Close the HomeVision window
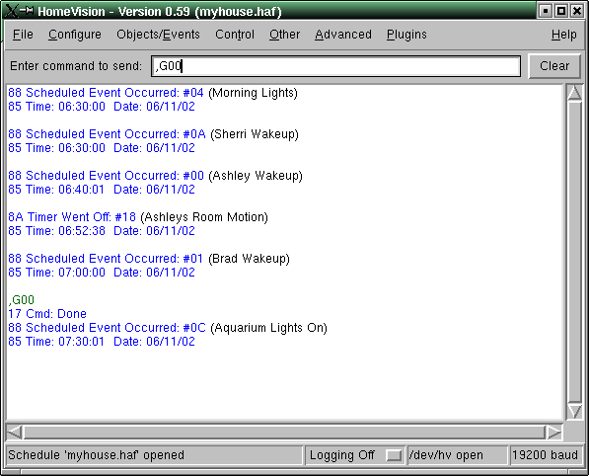Viewport: 589px width, 476px height. (577, 11)
